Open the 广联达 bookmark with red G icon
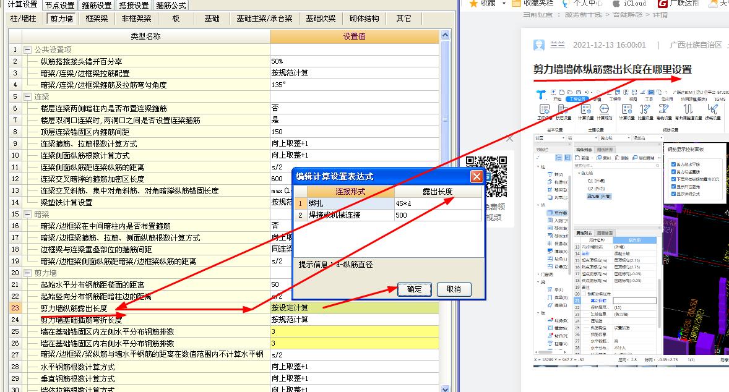729x392 pixels. point(678,3)
